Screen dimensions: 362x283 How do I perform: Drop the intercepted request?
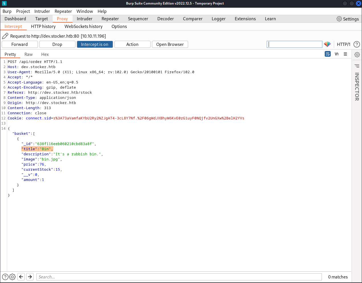(x=57, y=44)
